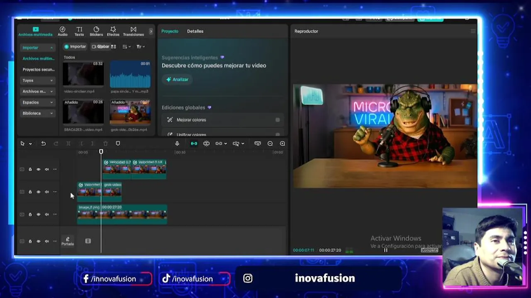Open the Stickers panel

click(x=96, y=31)
